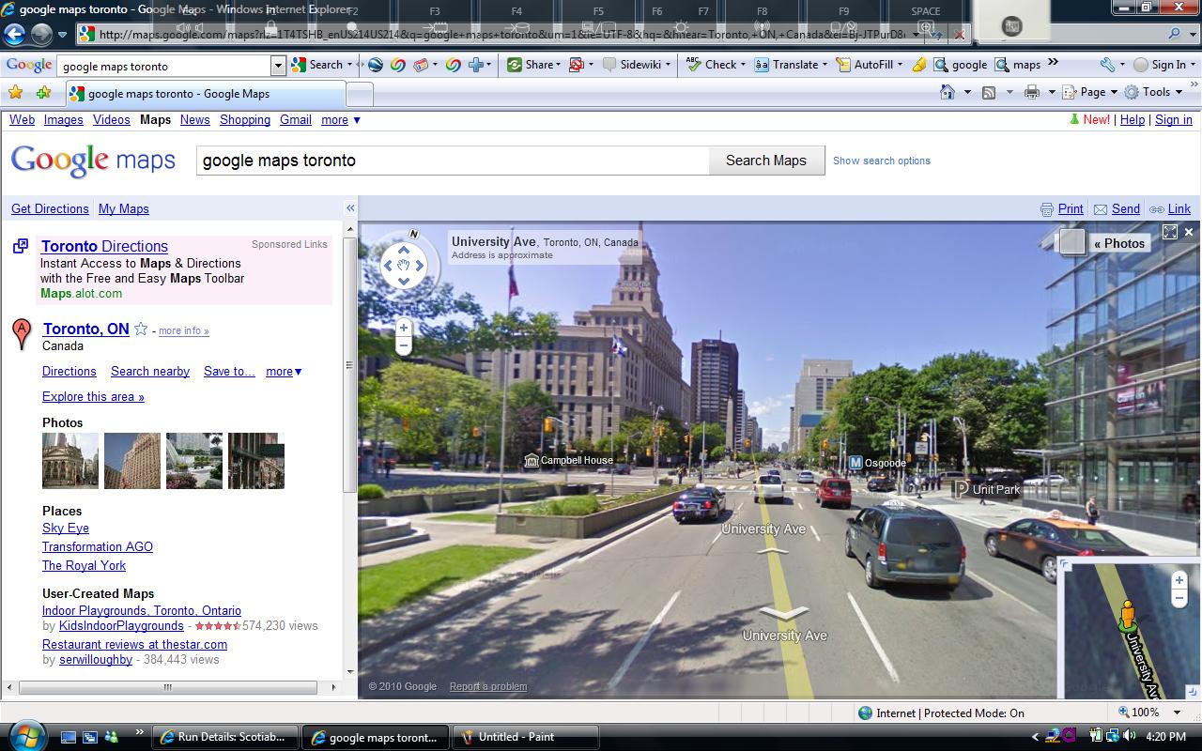The width and height of the screenshot is (1202, 751).
Task: Collapse the left results panel
Action: (350, 208)
